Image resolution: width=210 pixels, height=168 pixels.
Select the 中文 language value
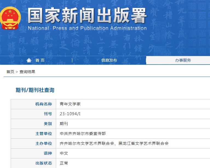click(x=64, y=153)
